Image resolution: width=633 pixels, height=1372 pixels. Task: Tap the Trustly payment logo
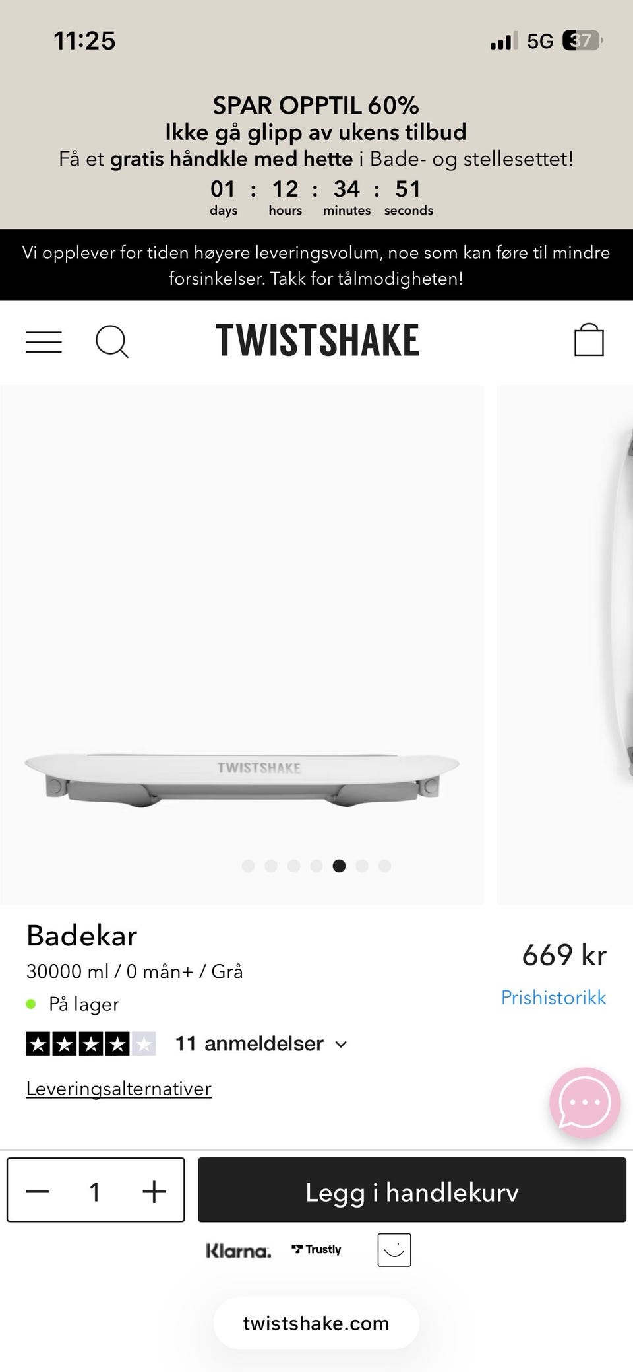[316, 1249]
